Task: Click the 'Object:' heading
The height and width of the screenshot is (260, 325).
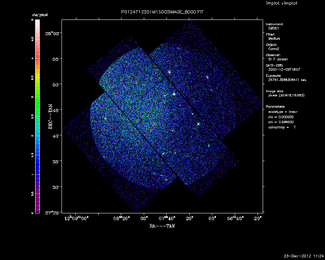Action: pyautogui.click(x=271, y=45)
